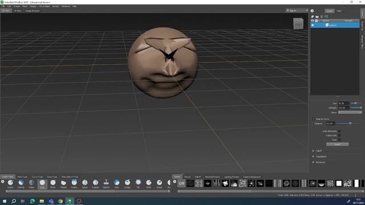Click the Size value input field
Screen dimensions: 365x205
(x=343, y=103)
